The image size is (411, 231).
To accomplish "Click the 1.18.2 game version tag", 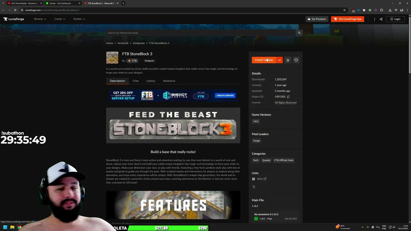I will click(x=256, y=121).
